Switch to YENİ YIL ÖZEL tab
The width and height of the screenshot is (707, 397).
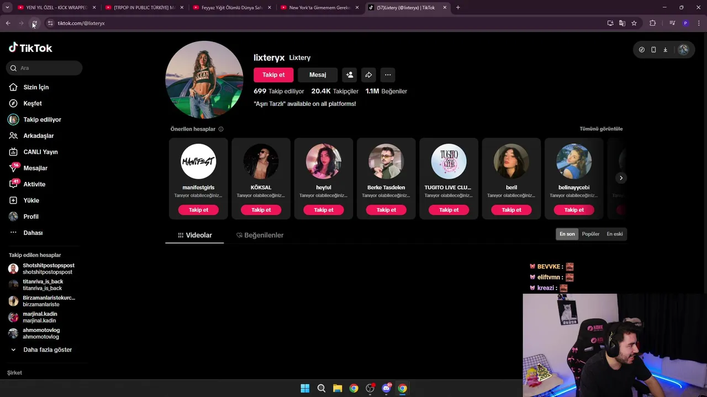[x=57, y=8]
